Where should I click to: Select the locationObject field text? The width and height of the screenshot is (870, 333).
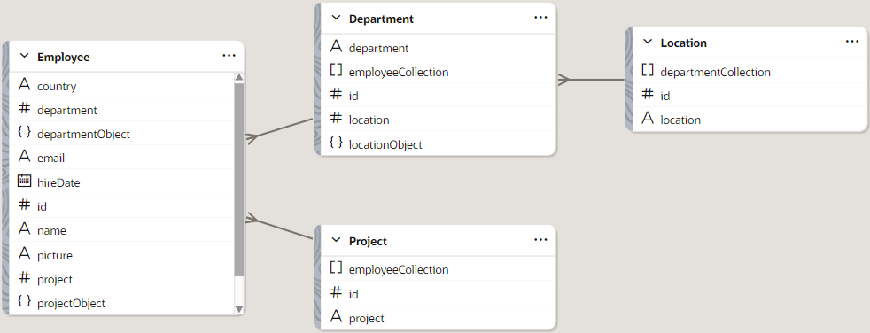[x=385, y=145]
